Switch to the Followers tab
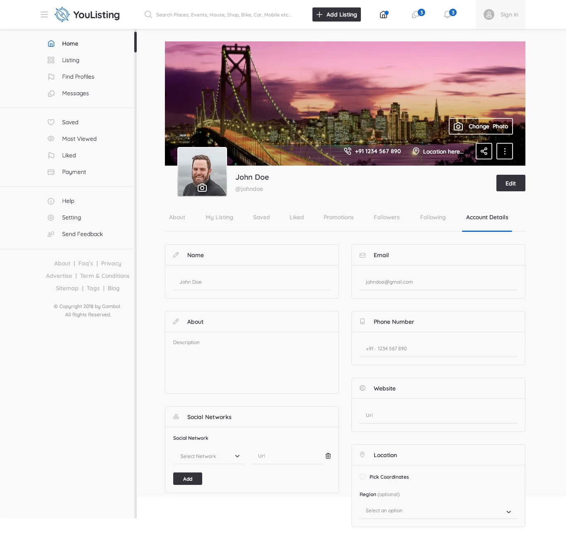Image resolution: width=566 pixels, height=559 pixels. click(387, 217)
